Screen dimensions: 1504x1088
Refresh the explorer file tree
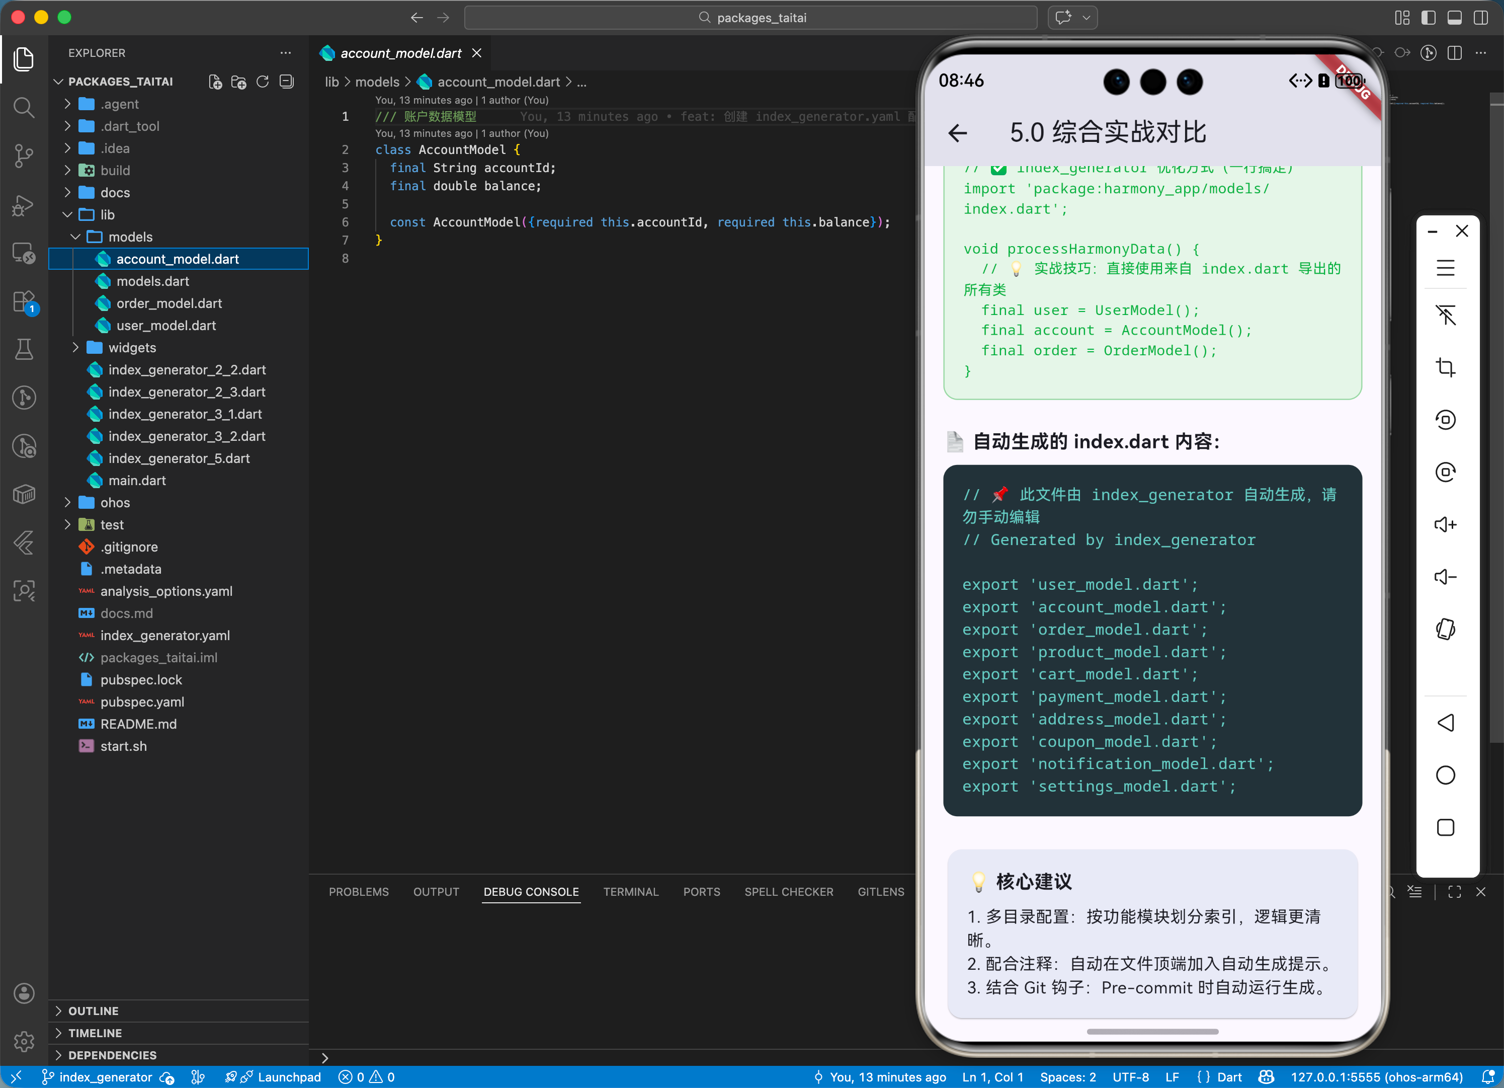[x=263, y=82]
